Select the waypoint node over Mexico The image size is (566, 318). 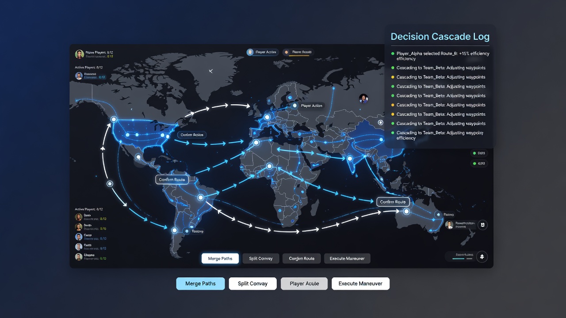click(138, 156)
